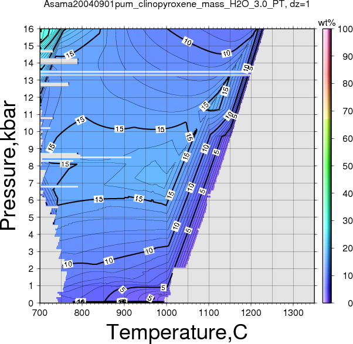Click pressure axis tick label 15
The width and height of the screenshot is (353, 344).
(29, 46)
